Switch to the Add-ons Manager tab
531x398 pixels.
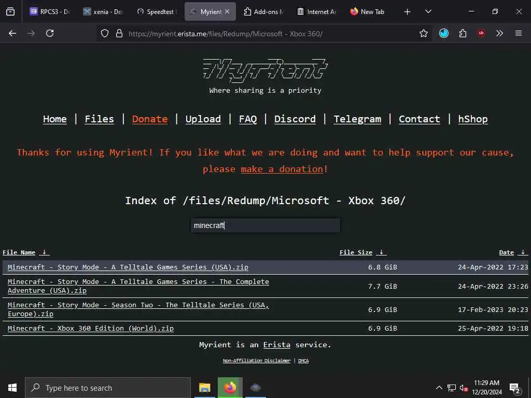264,11
